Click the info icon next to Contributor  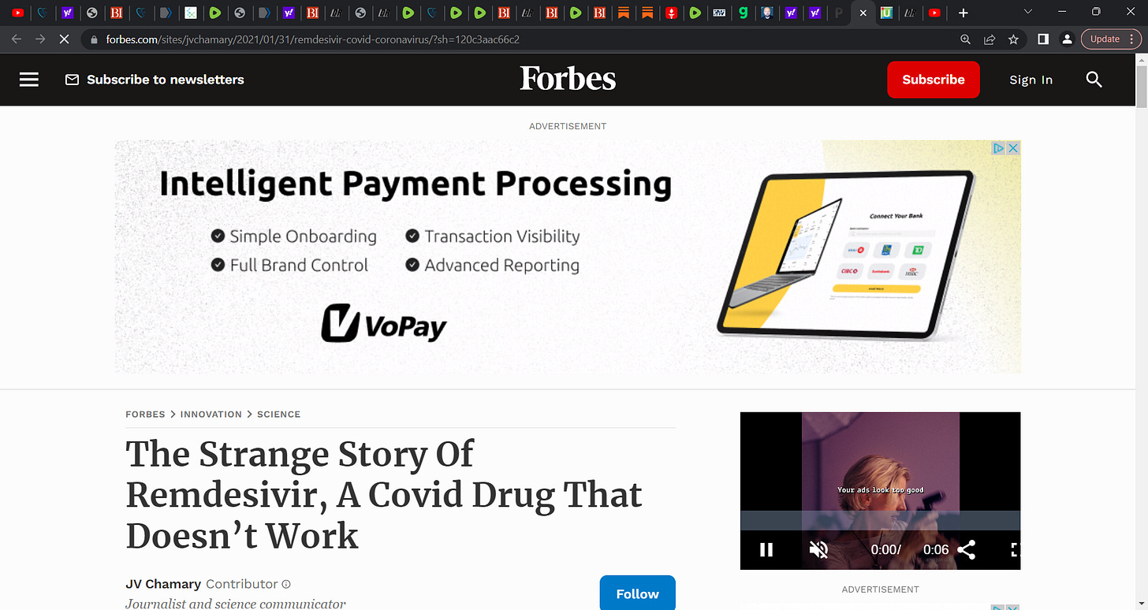(x=286, y=584)
